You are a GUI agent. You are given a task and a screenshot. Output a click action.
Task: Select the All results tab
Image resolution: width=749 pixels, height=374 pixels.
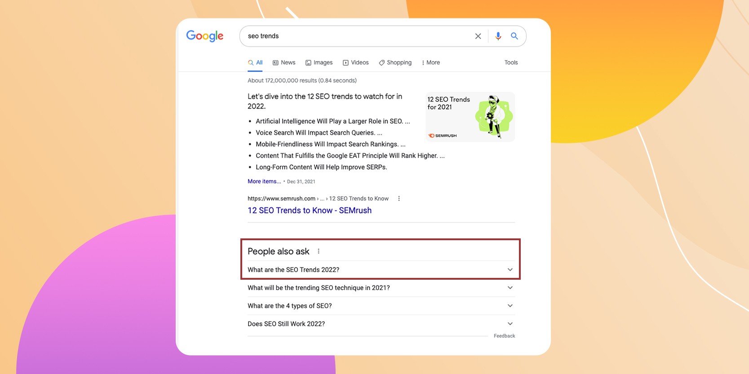pyautogui.click(x=255, y=63)
